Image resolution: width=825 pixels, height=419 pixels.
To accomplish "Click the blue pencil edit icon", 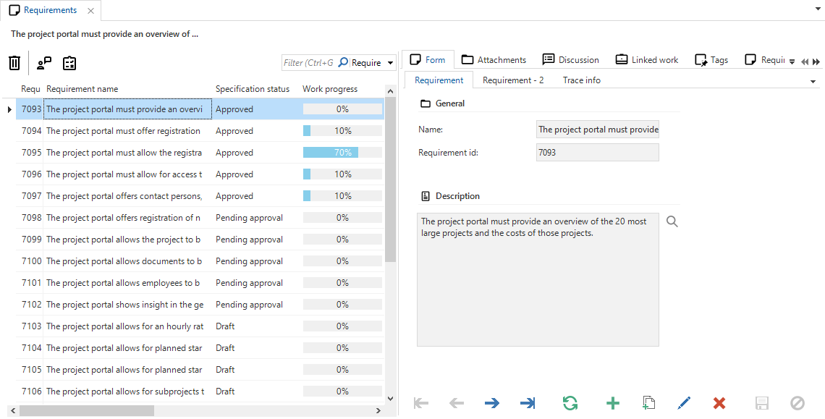I will click(684, 403).
